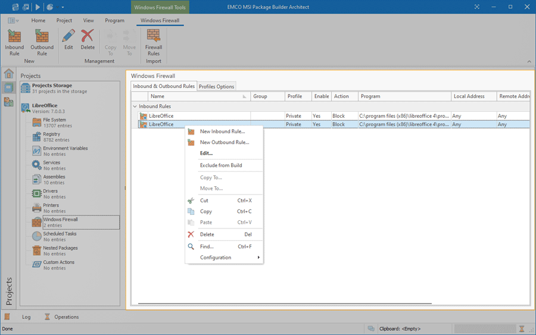Viewport: 536px width, 335px height.
Task: Click the Move To ribbon button
Action: (x=129, y=42)
